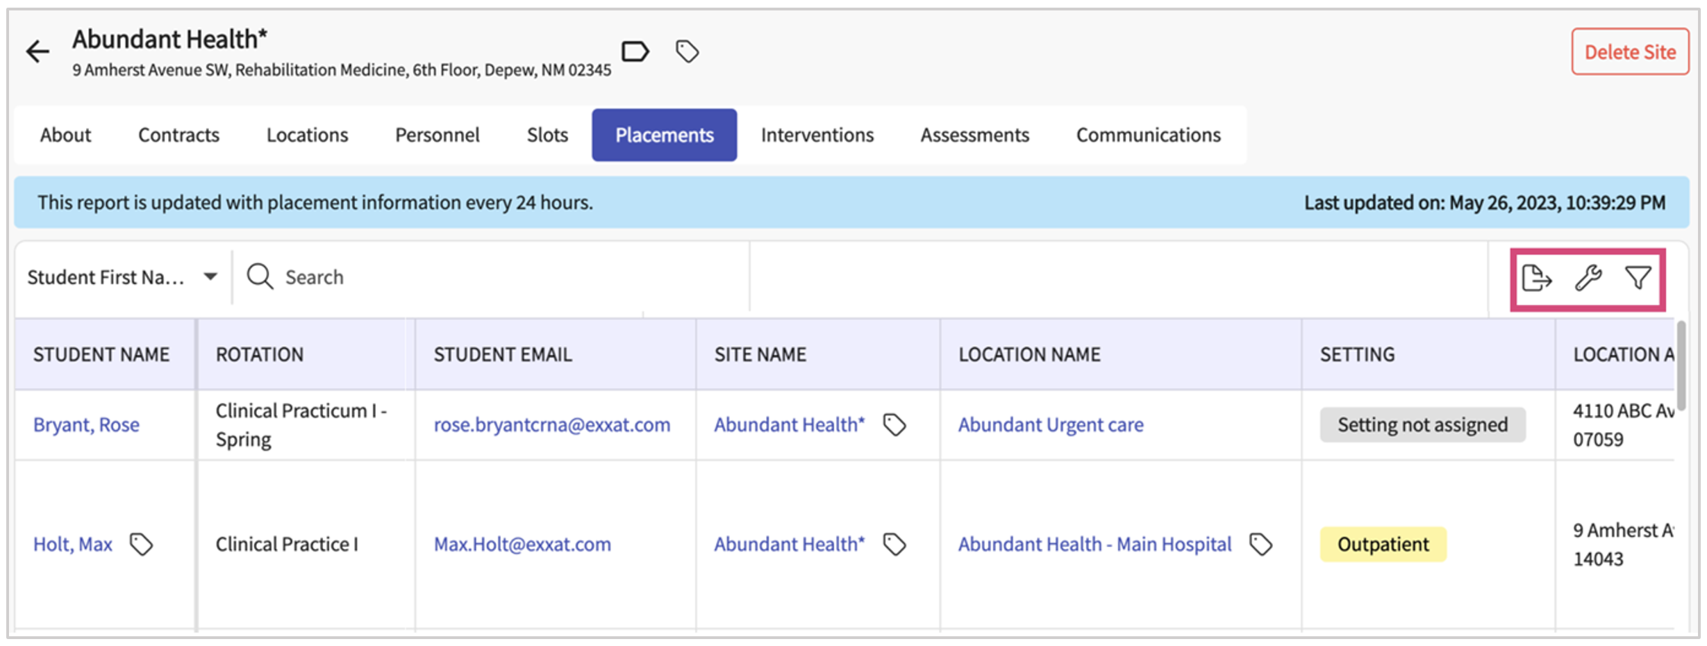Image resolution: width=1707 pixels, height=646 pixels.
Task: Click tag icon next to Abundant Health - Main Hospital
Action: (1260, 544)
